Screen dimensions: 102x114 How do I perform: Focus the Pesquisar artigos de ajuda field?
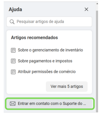point(49,22)
